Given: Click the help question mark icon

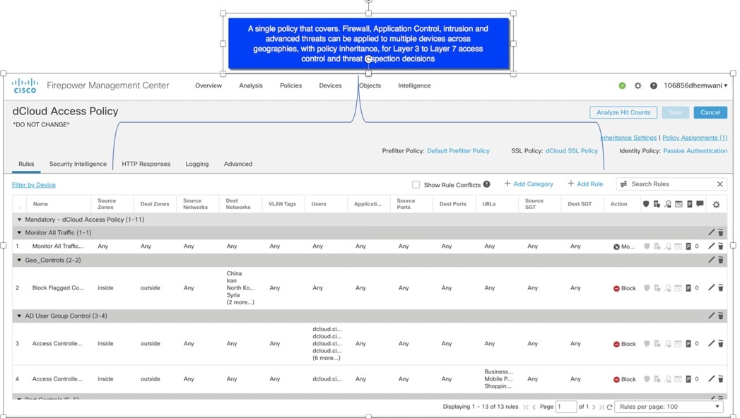Looking at the screenshot, I should 653,85.
